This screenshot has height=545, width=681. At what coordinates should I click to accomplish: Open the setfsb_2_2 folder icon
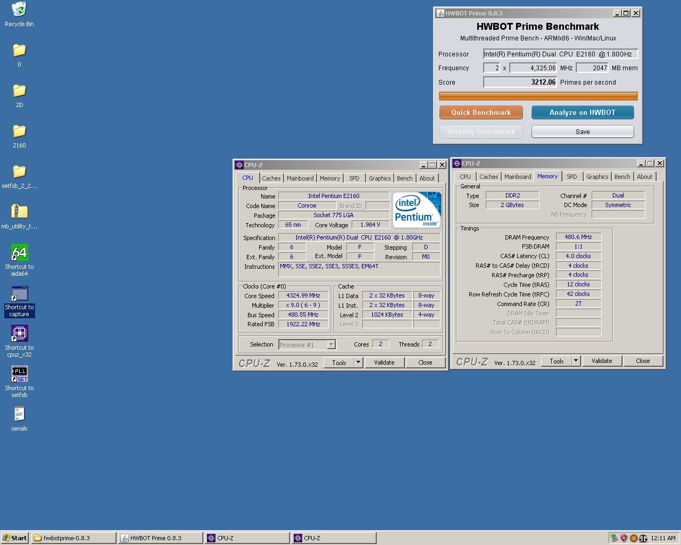[19, 172]
